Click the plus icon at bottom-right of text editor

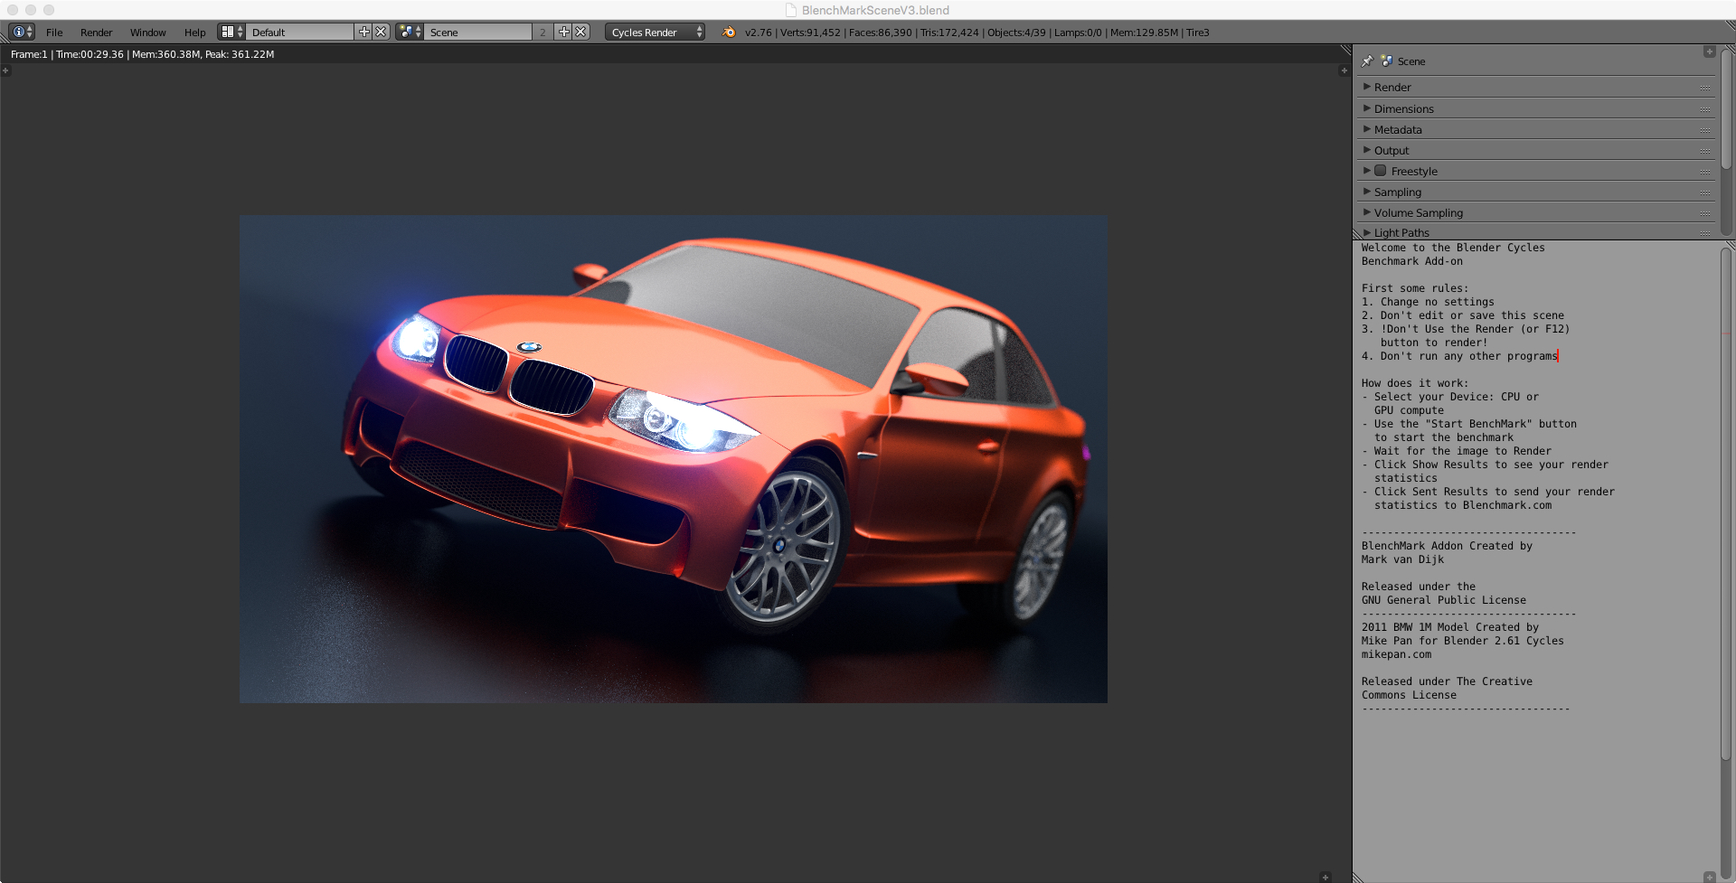1709,877
